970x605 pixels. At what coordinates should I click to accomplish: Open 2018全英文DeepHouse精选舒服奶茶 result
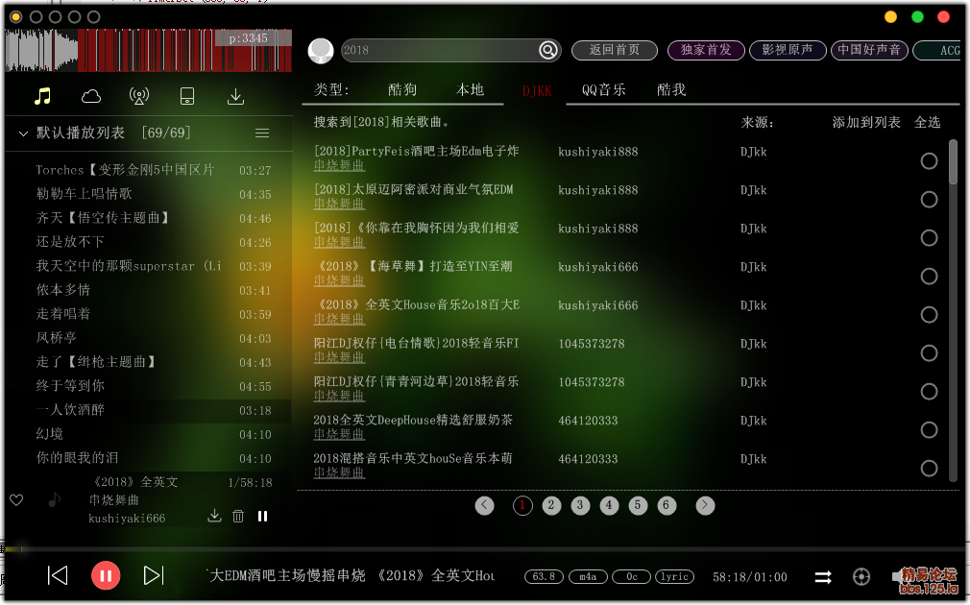[413, 420]
